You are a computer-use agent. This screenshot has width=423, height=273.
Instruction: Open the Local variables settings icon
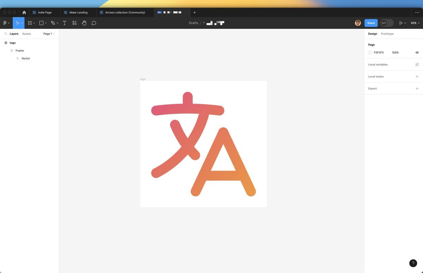click(x=417, y=65)
